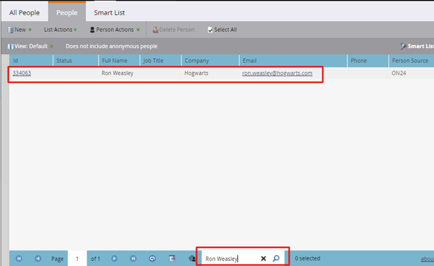Click the Smart List button at right
The width and height of the screenshot is (434, 266).
(x=417, y=46)
